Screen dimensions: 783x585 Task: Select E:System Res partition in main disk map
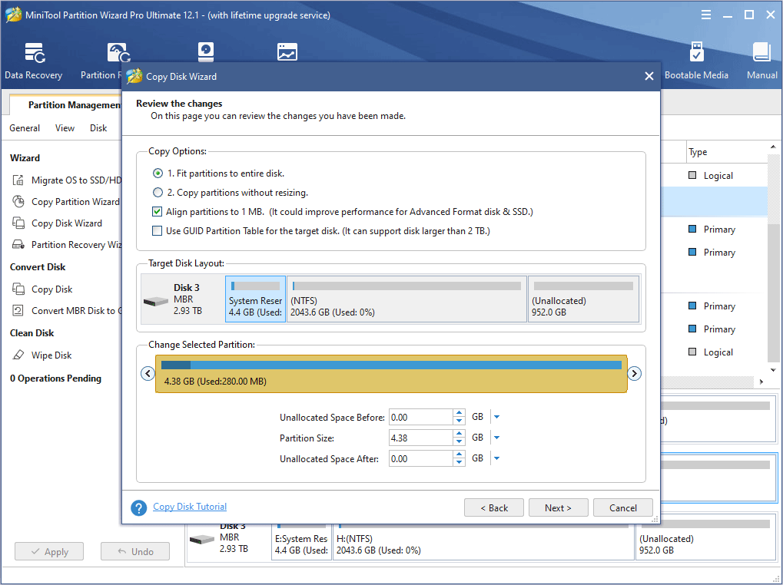pyautogui.click(x=302, y=542)
